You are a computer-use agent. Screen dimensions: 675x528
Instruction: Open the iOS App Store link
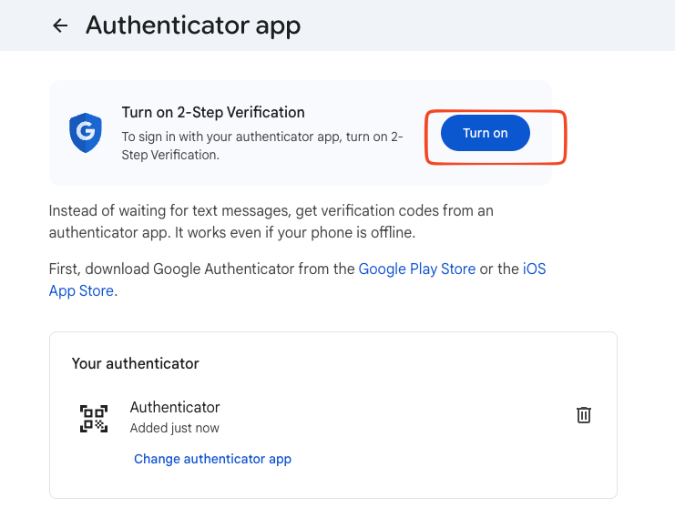[x=534, y=269]
